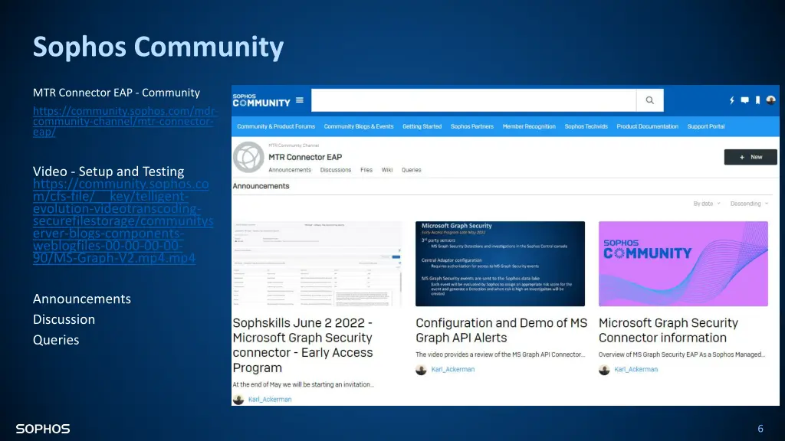This screenshot has width=785, height=441.
Task: Open Karl_Ackerman profile under Sophskills post
Action: tap(270, 400)
